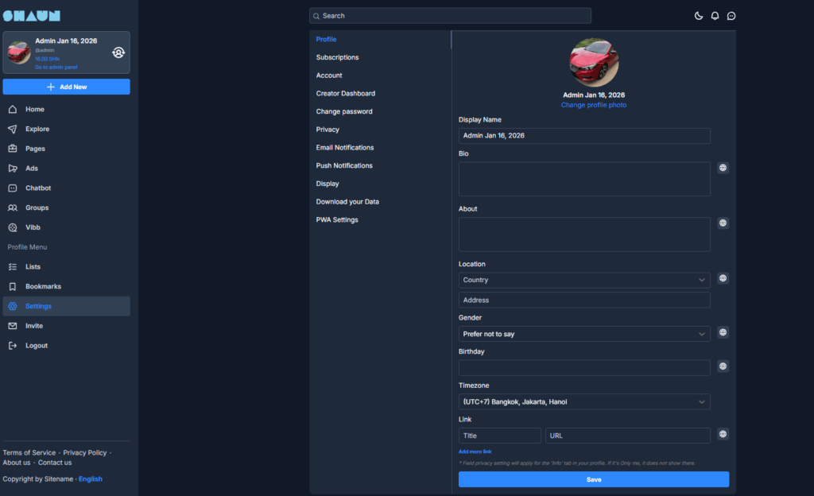Click the Change profile photo link
Viewport: 814px width, 496px height.
tap(593, 105)
